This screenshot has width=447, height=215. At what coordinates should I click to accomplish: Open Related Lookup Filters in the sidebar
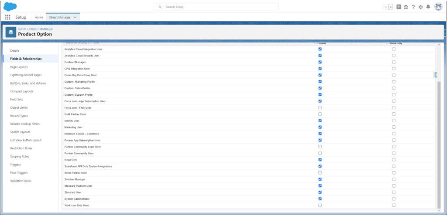click(x=25, y=124)
